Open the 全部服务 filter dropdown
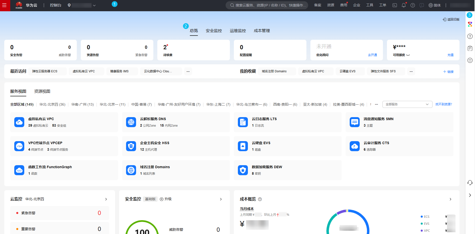 point(407,104)
